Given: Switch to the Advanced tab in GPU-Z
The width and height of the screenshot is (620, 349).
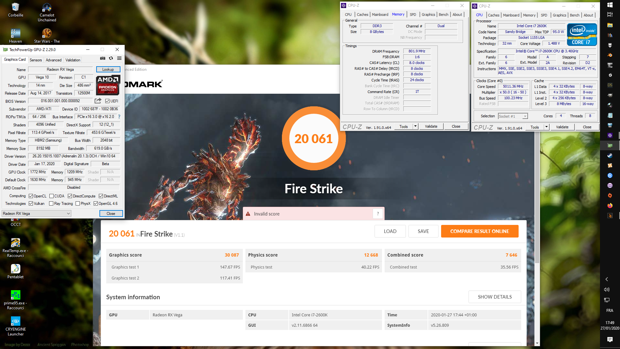Looking at the screenshot, I should pos(54,60).
